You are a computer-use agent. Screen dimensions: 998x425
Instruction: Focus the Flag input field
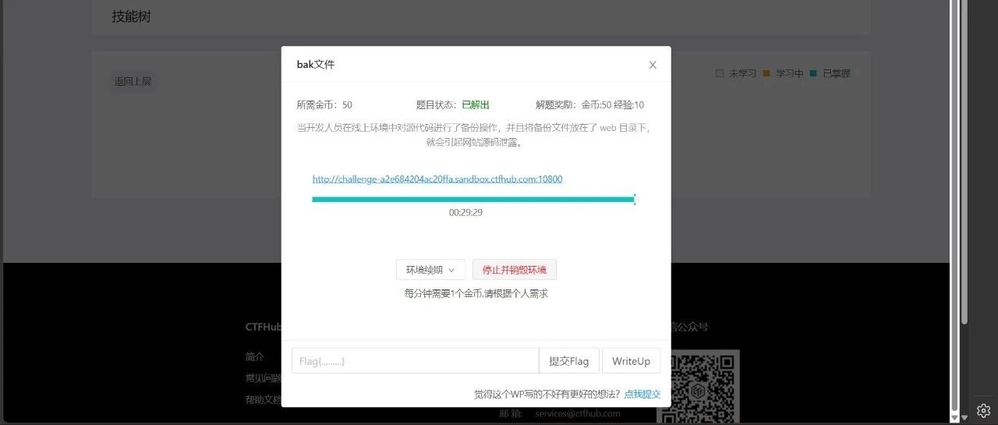click(415, 361)
